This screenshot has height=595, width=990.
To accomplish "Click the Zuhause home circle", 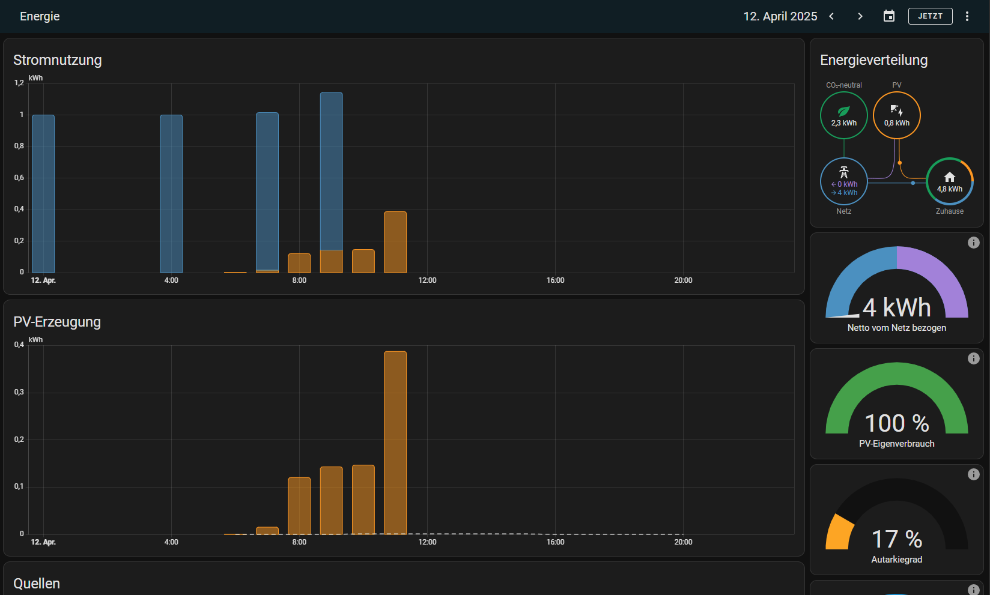I will coord(949,181).
